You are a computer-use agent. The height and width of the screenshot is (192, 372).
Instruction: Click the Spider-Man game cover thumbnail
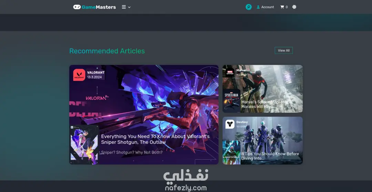coord(231,101)
